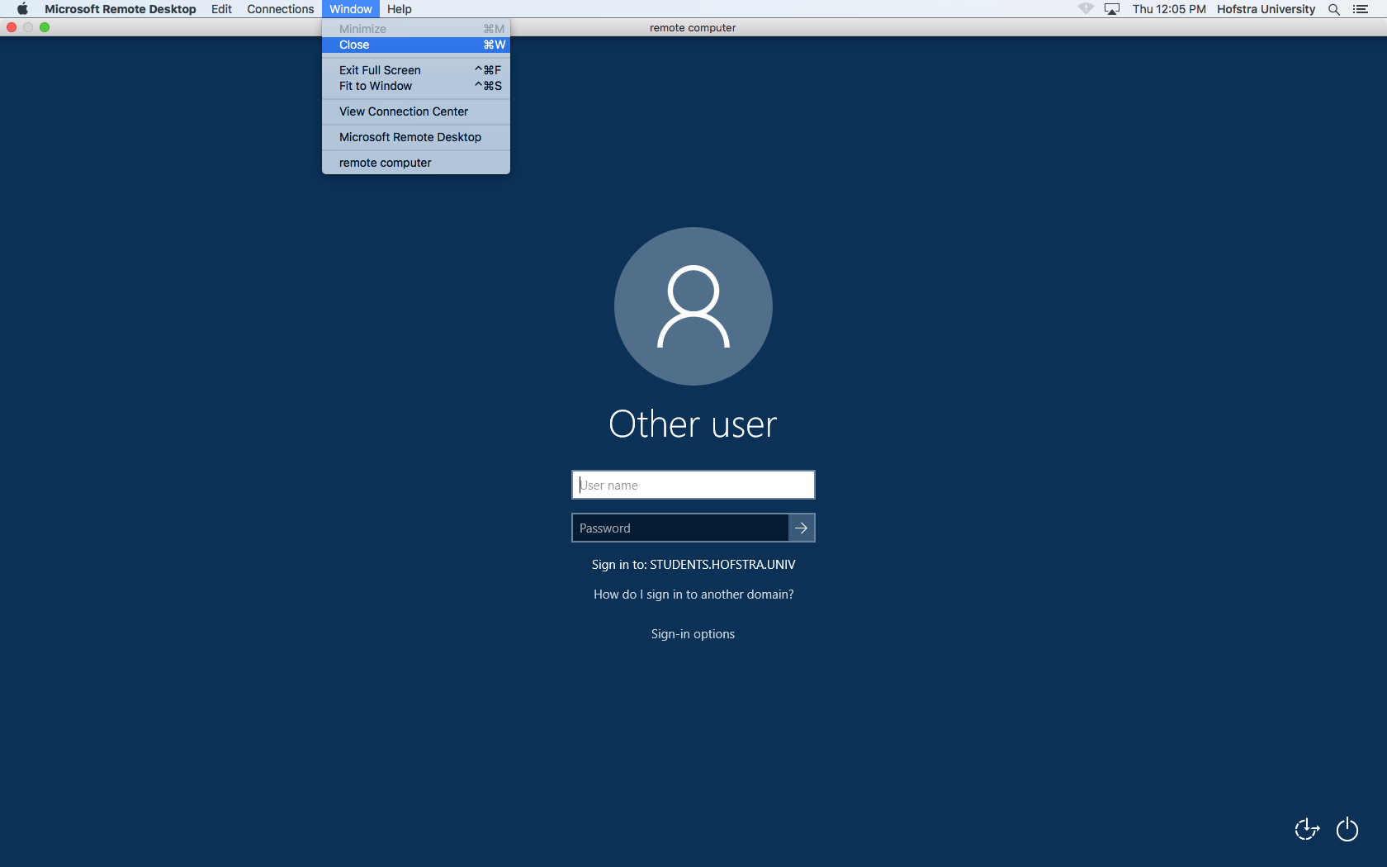The width and height of the screenshot is (1387, 867).
Task: Open the Apple menu
Action: pos(21,9)
